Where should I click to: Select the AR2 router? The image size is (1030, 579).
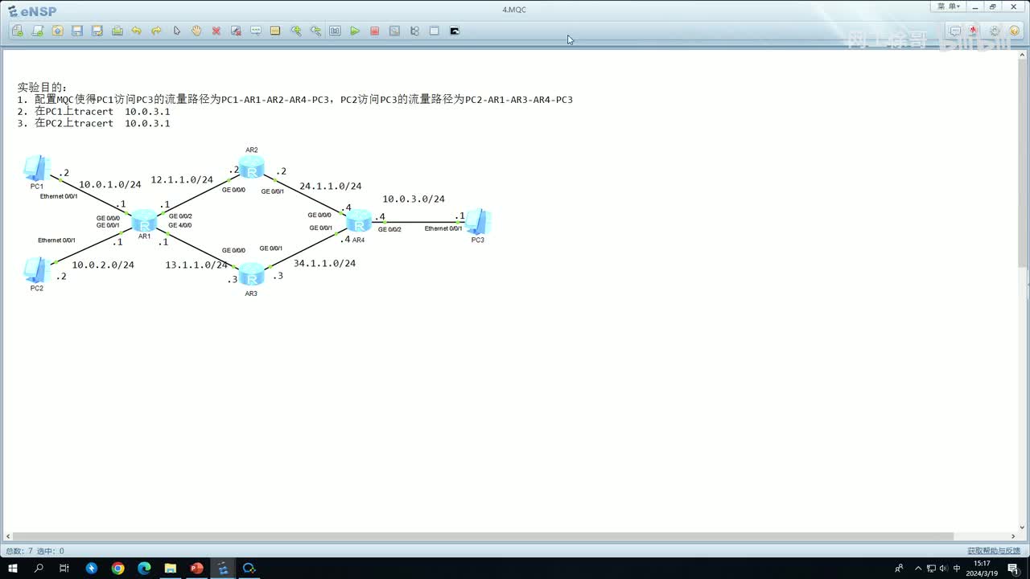(x=252, y=168)
